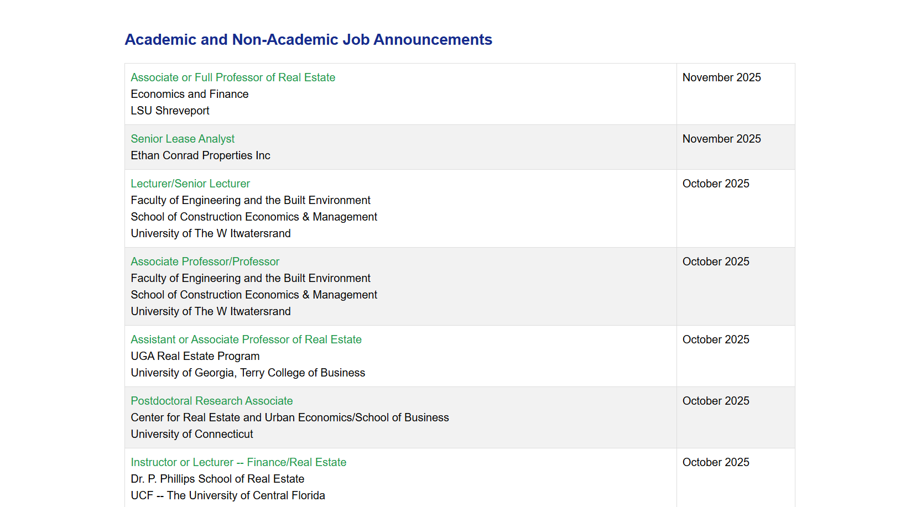
Task: Click the October 2025 date for Lecturer/Senior Lecturer
Action: coord(716,184)
